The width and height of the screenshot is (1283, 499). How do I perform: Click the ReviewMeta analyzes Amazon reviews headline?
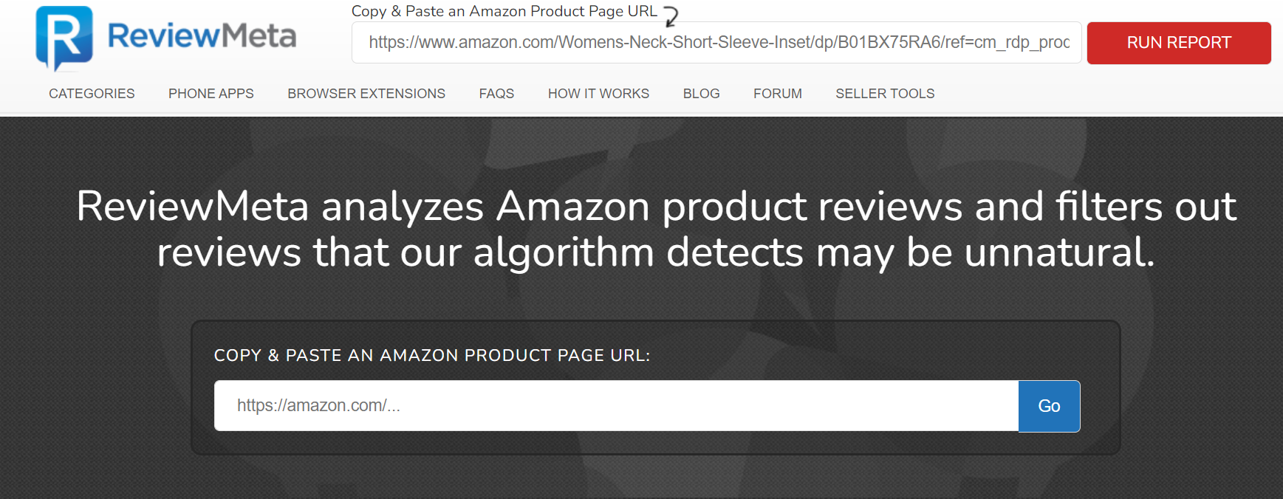tap(656, 229)
